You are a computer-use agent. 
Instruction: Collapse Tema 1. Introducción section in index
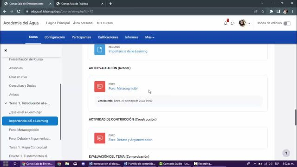(x=6, y=103)
